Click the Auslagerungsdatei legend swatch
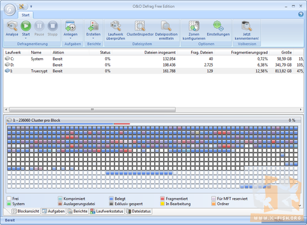 (x=60, y=204)
